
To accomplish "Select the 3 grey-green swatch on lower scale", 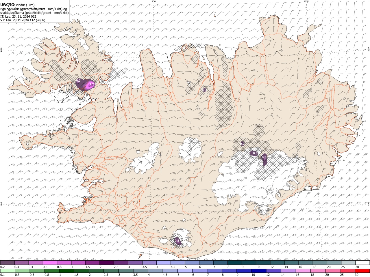I will point(125,271).
